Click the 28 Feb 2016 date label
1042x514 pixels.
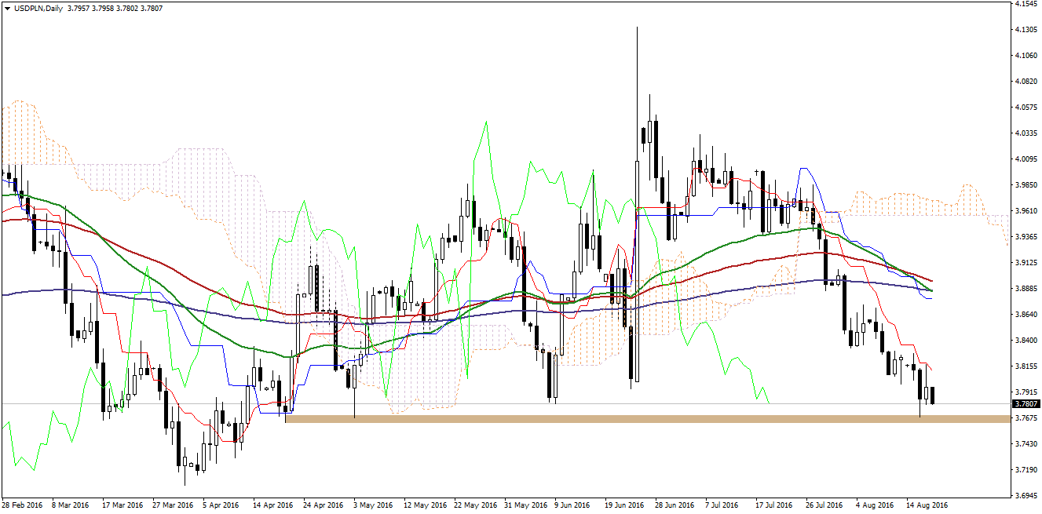click(x=23, y=505)
